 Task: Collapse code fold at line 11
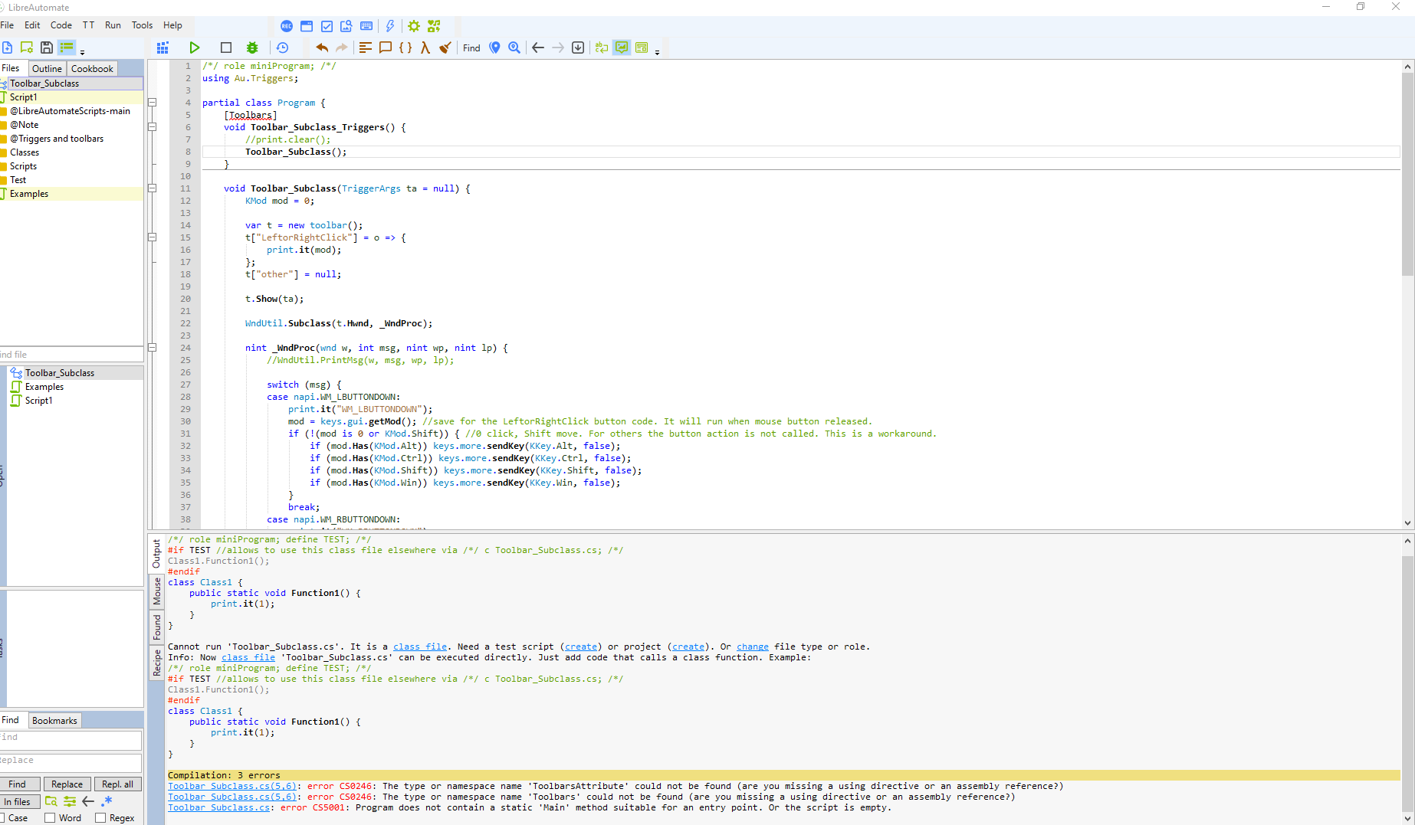[152, 188]
